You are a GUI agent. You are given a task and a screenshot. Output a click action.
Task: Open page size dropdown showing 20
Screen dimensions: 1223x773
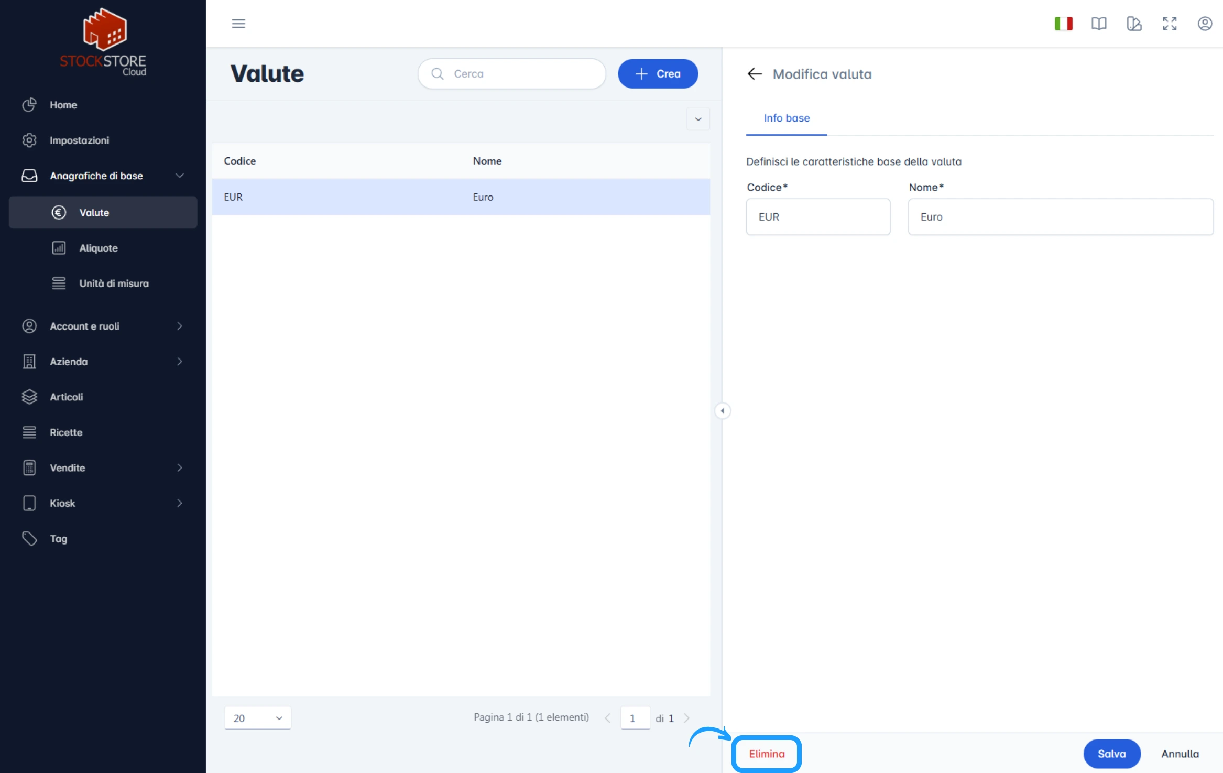[x=258, y=718]
